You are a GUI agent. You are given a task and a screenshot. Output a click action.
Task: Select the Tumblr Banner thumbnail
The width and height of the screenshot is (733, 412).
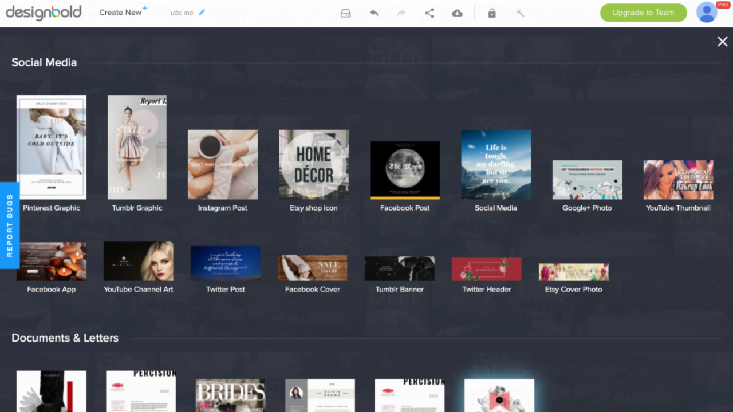coord(400,268)
